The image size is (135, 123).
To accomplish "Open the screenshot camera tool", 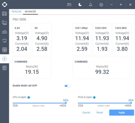I will coord(69,4).
